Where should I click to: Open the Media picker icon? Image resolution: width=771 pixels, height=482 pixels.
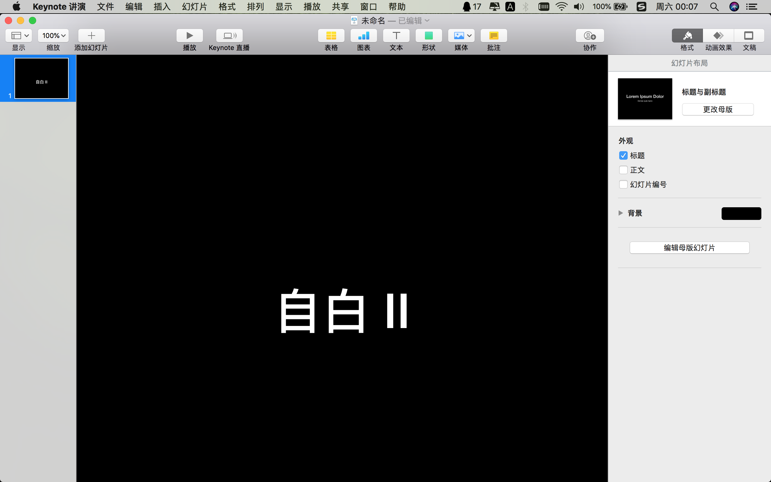[x=459, y=35]
